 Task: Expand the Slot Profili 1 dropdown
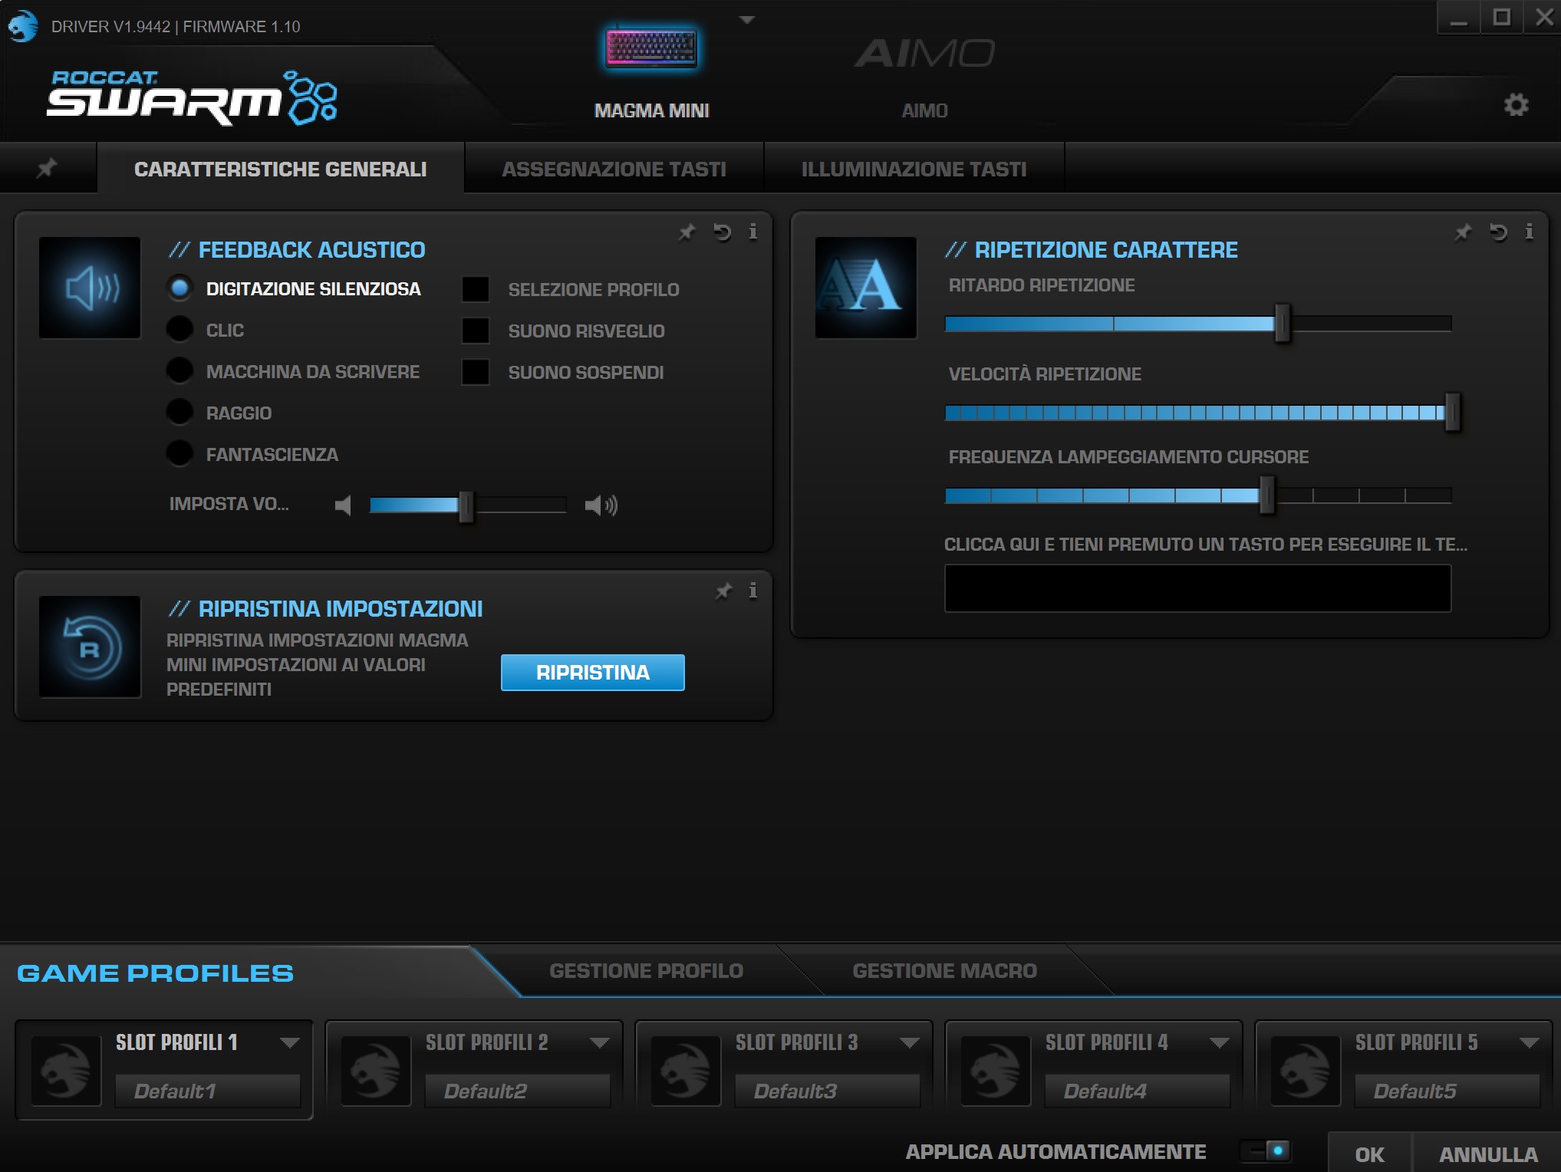pos(290,1042)
